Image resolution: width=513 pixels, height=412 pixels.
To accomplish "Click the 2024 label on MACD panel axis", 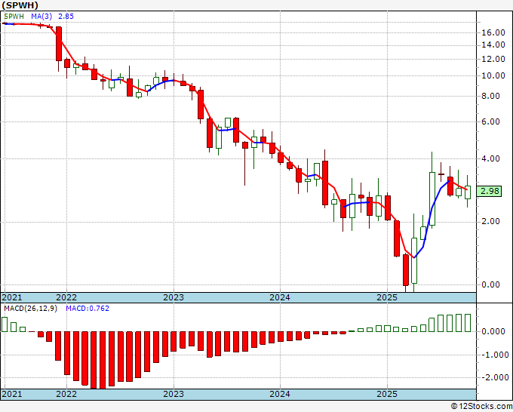I will pos(280,394).
